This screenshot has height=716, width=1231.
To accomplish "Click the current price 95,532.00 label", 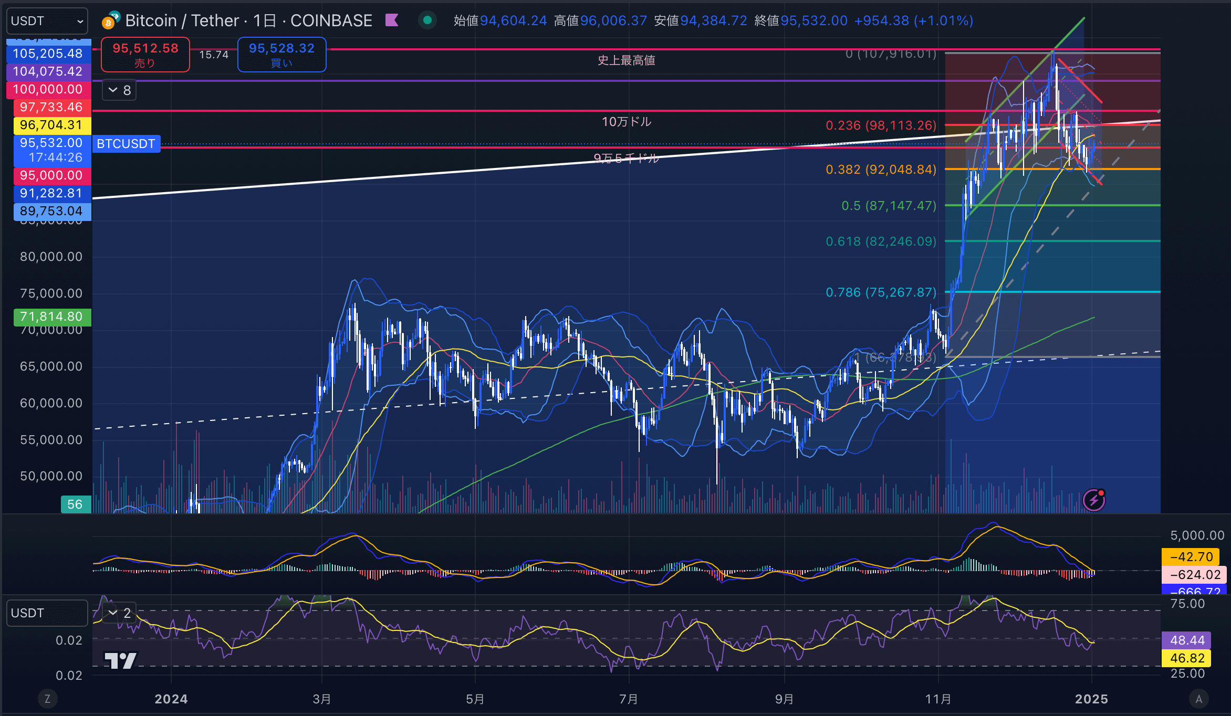I will coord(51,150).
